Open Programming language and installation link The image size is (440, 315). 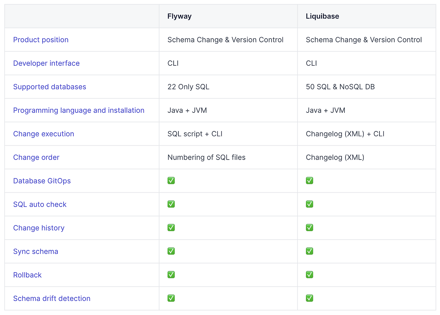click(78, 110)
